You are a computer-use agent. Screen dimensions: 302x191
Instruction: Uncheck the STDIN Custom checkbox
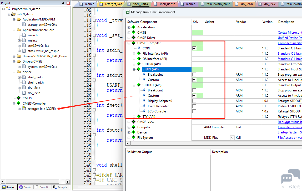point(194,80)
